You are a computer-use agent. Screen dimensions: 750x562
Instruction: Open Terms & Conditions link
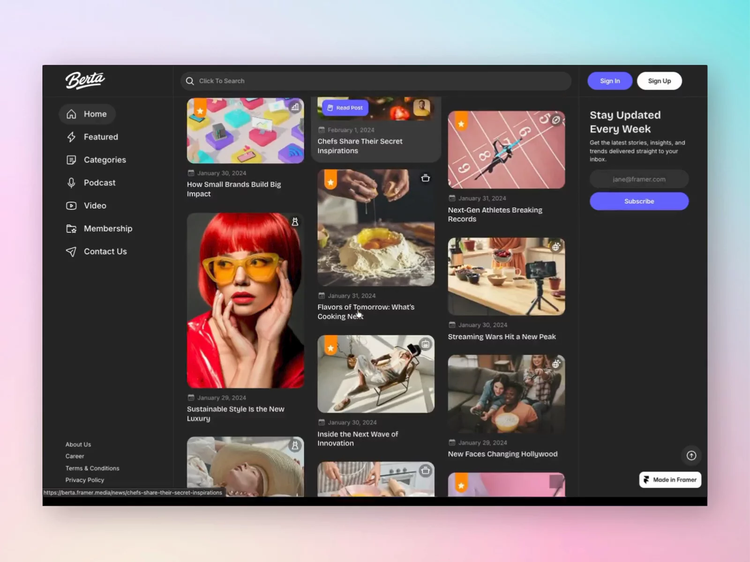tap(92, 468)
